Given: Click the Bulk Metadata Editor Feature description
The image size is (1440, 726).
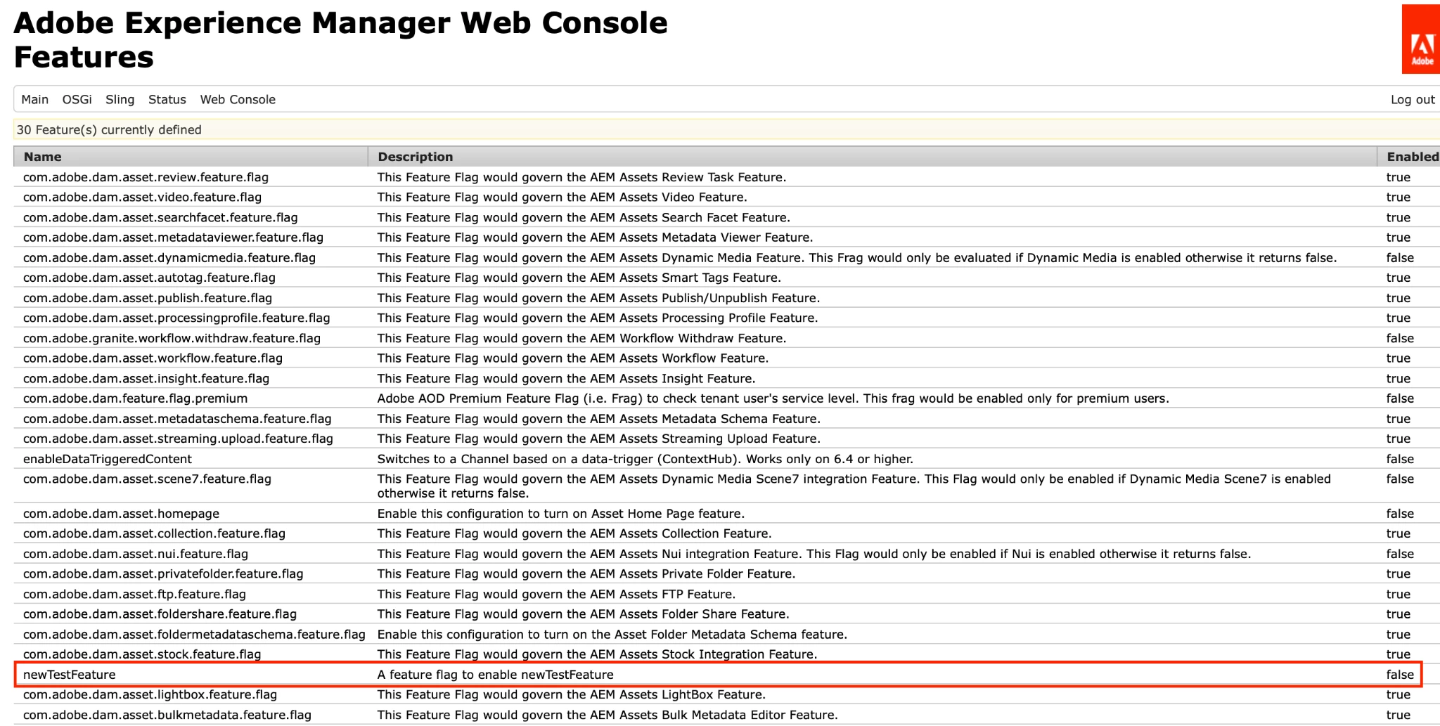Looking at the screenshot, I should tap(607, 715).
